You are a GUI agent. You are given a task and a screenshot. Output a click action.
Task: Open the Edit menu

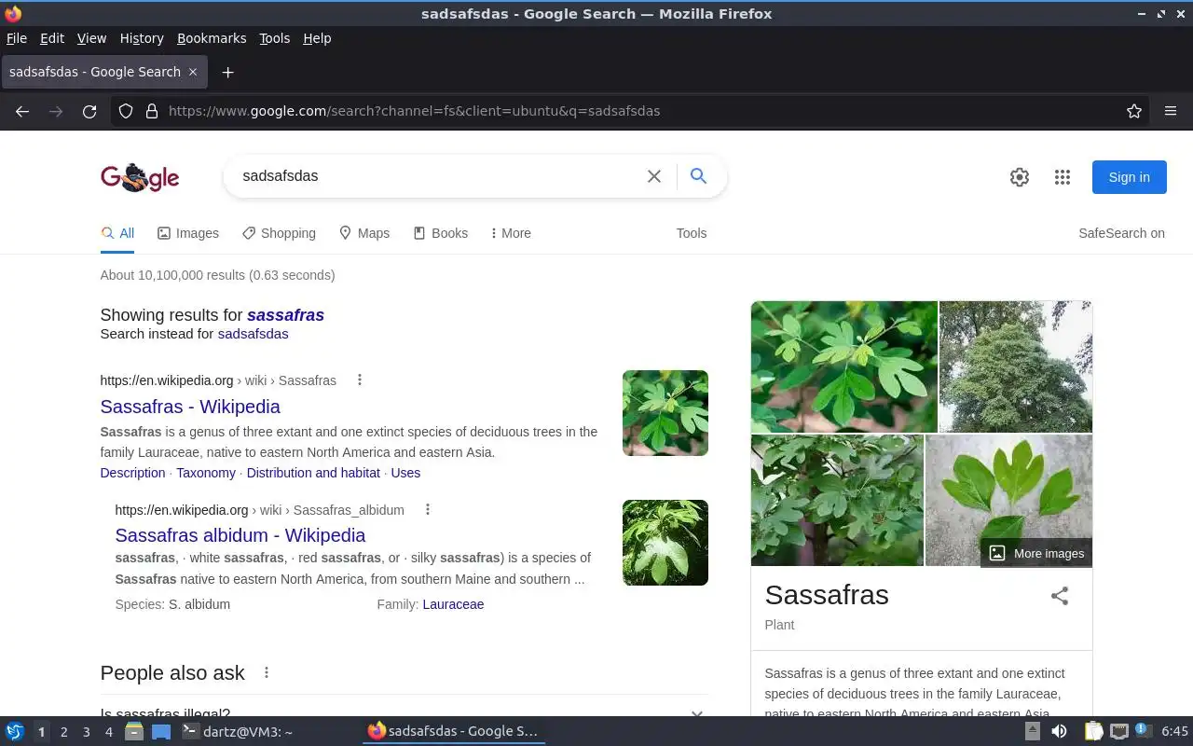coord(52,38)
